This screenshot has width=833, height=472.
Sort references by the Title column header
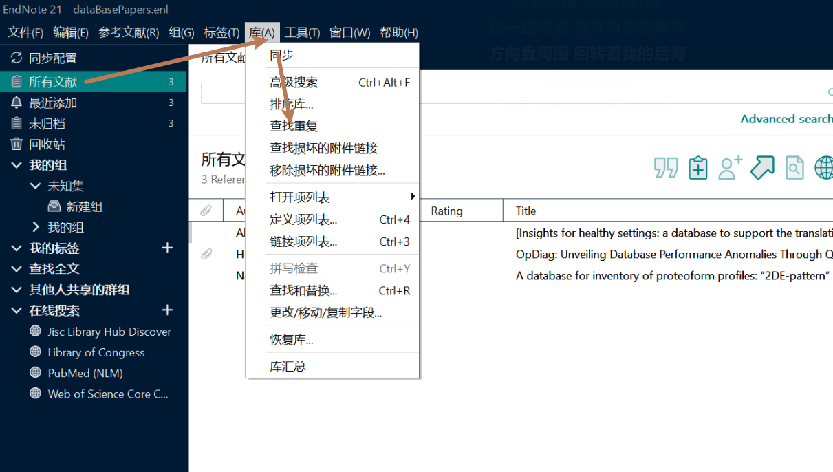click(x=526, y=211)
